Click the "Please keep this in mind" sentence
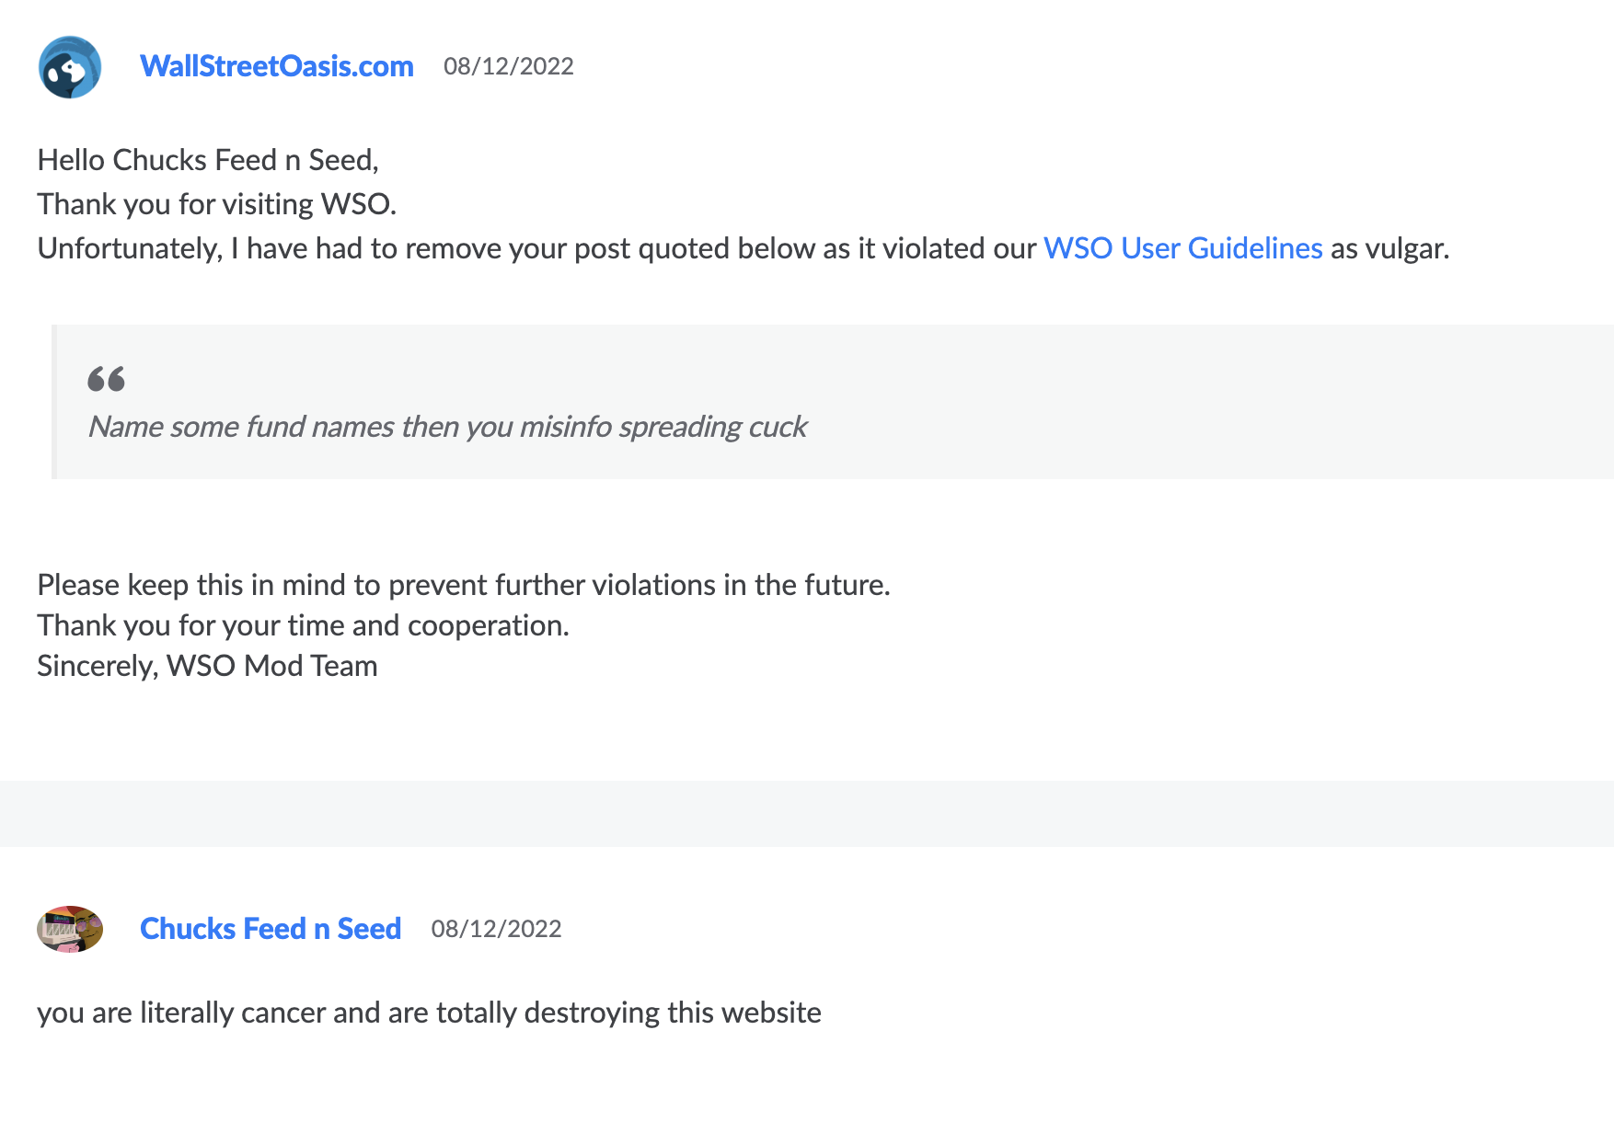This screenshot has width=1614, height=1133. click(463, 585)
